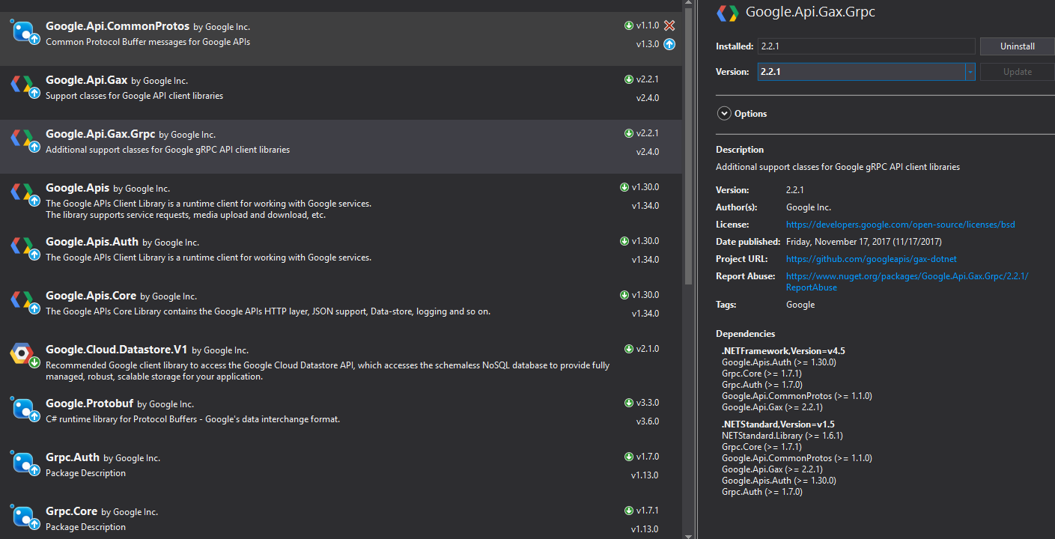Click installed checkmark icon beside Google.Api.Gax v2.2.1
Screen dimensions: 1055x539
click(629, 79)
